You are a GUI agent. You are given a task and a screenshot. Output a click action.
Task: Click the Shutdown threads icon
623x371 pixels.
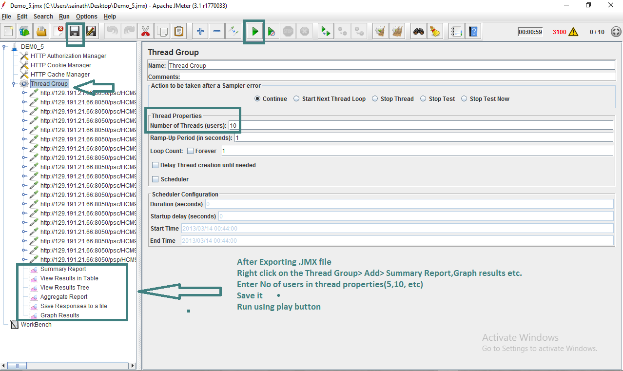tap(305, 32)
